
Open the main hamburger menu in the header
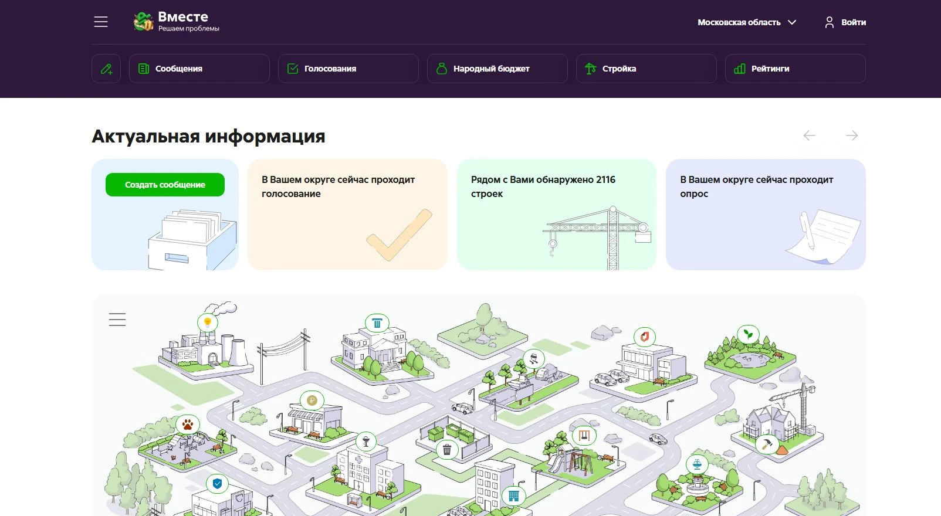click(x=101, y=22)
